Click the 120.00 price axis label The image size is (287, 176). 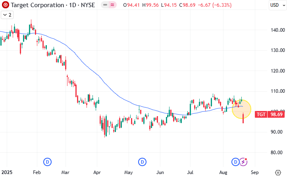278,71
